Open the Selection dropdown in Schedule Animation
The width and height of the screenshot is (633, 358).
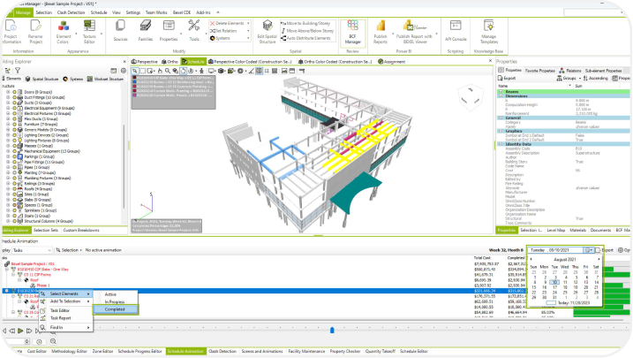(69, 250)
